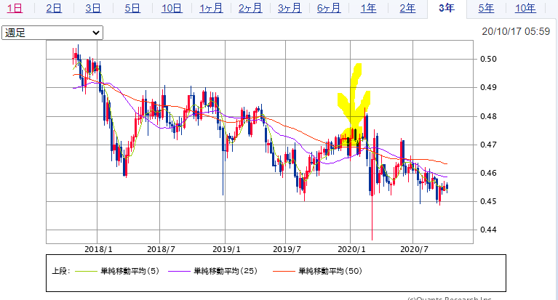Viewport: 558px width, 300px height.
Task: Show the 1年 chart range
Action: 368,8
